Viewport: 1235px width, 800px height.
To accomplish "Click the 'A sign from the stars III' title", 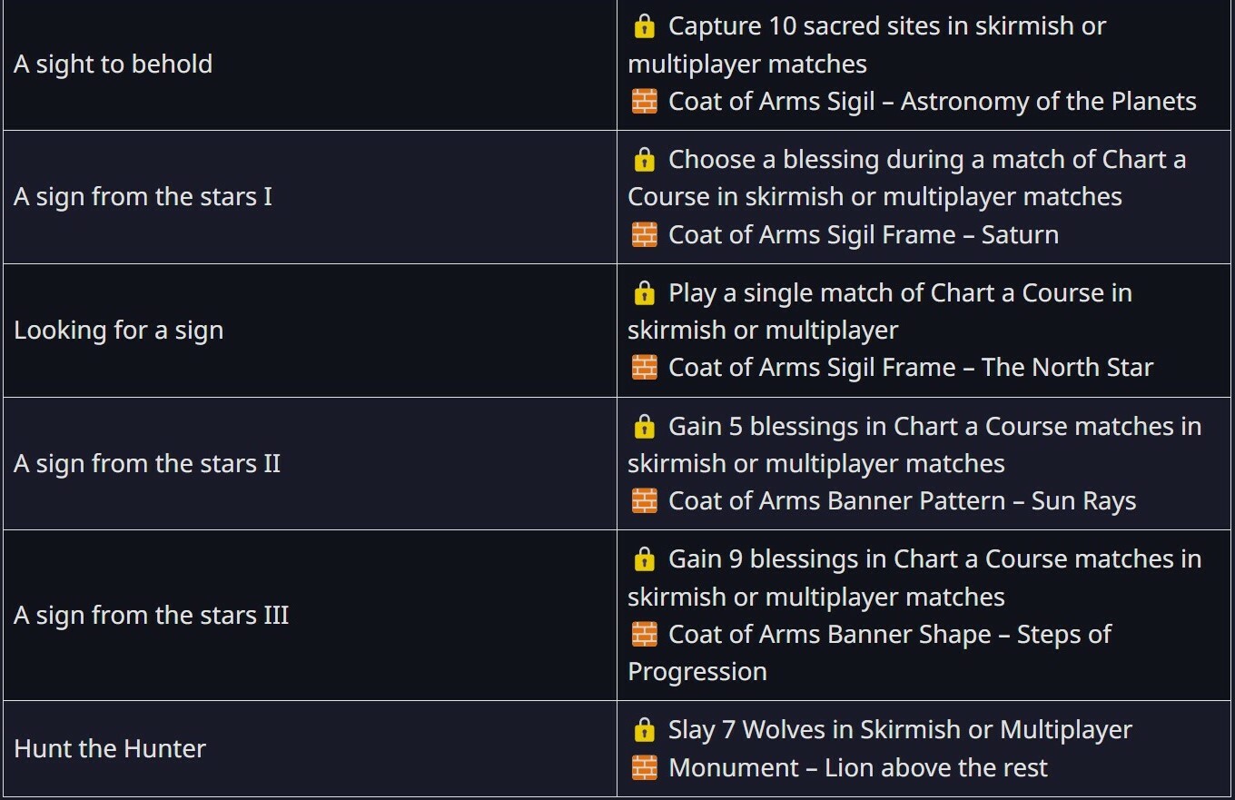I will tap(152, 616).
